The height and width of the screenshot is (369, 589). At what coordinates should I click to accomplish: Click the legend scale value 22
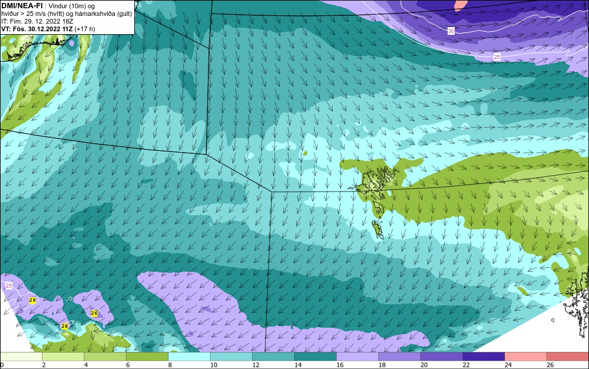click(466, 365)
